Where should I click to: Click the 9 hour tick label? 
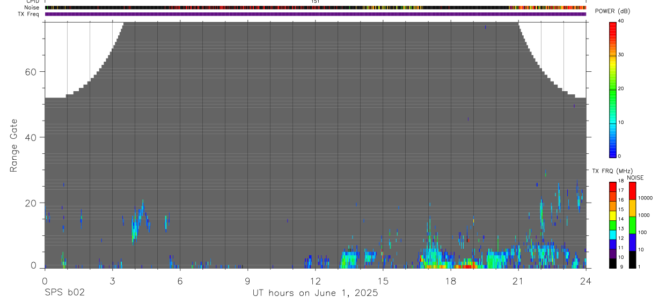click(x=247, y=280)
